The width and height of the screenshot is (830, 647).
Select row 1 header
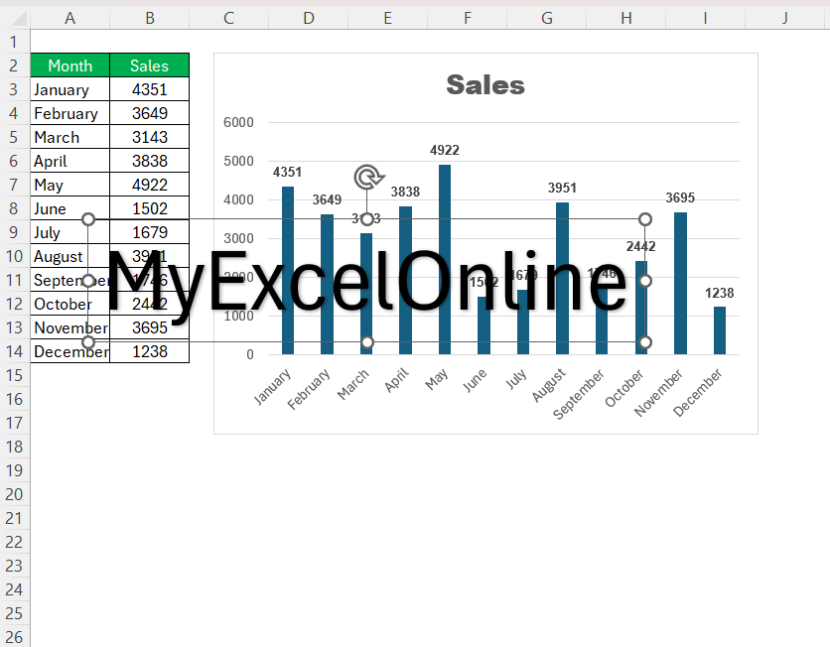tap(14, 42)
